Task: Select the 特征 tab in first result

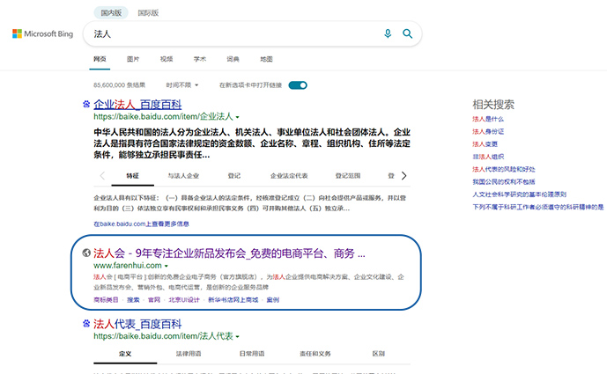Action: 132,176
